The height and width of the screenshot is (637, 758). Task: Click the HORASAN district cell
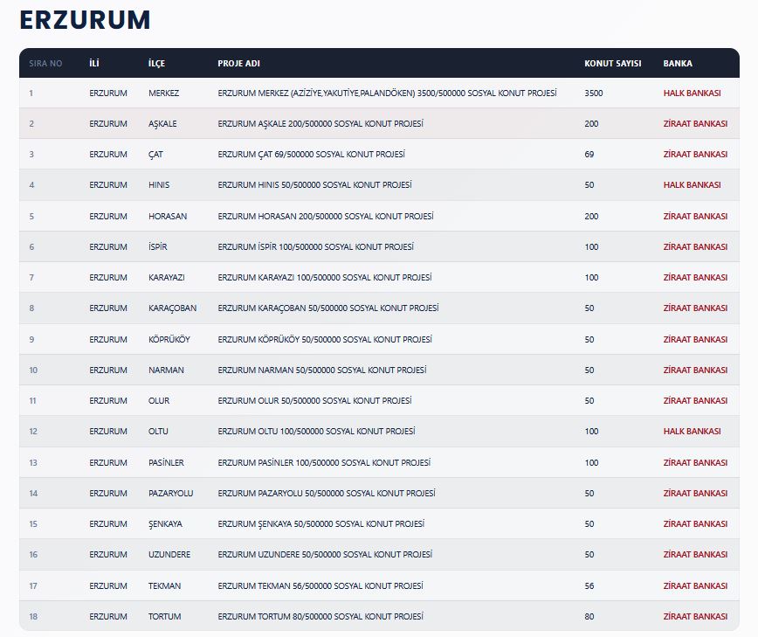tap(168, 216)
